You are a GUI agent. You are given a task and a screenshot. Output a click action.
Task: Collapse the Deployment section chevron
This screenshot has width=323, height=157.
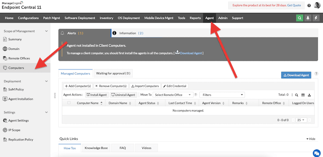(46, 81)
